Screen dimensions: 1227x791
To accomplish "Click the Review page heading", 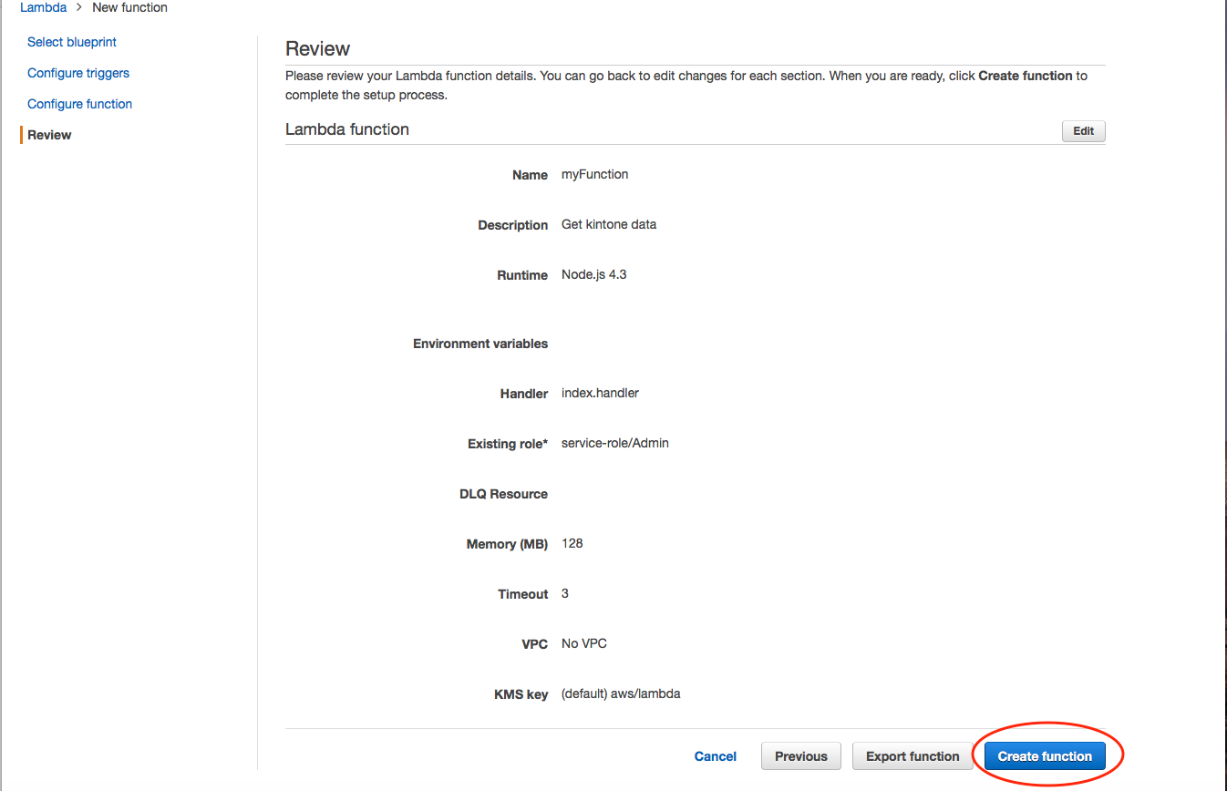I will 317,49.
